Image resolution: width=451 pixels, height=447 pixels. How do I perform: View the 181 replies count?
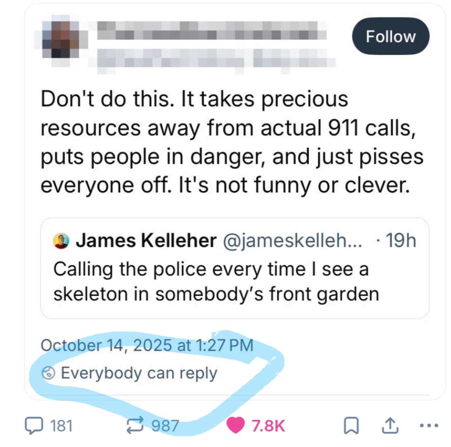61,426
